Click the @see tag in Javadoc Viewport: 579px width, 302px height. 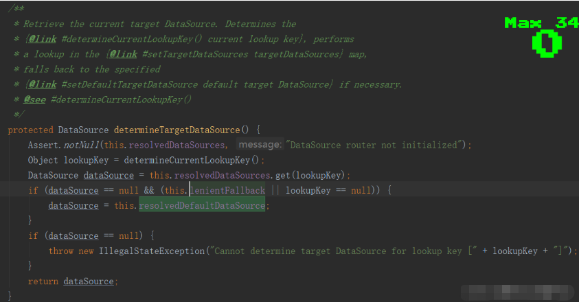point(35,100)
